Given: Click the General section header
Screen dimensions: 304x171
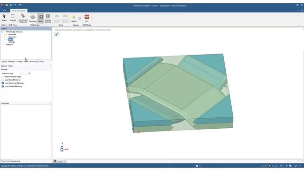Looking at the screenshot, I should pyautogui.click(x=4, y=69).
